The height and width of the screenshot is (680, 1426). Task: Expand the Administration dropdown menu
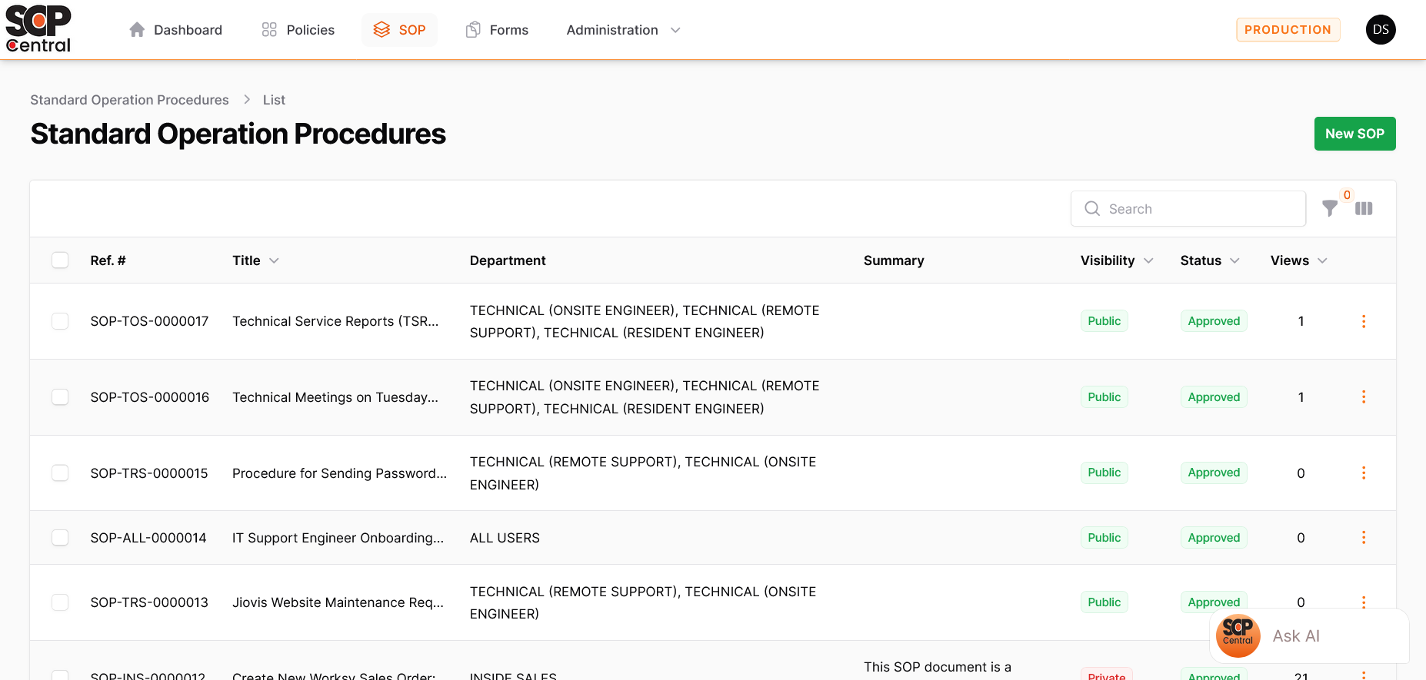tap(623, 30)
